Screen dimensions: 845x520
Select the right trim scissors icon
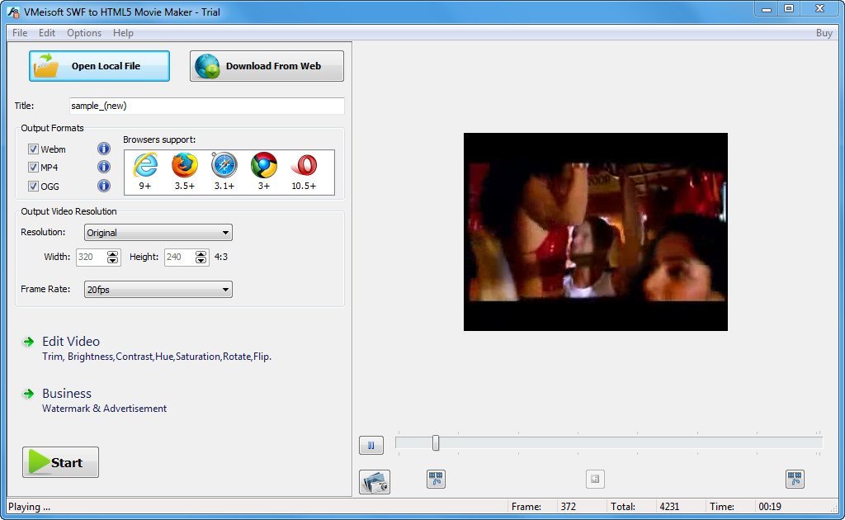[x=795, y=479]
